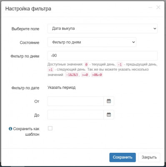Click the Сохранить как шаблон label
This screenshot has width=166, height=167.
coord(26,132)
